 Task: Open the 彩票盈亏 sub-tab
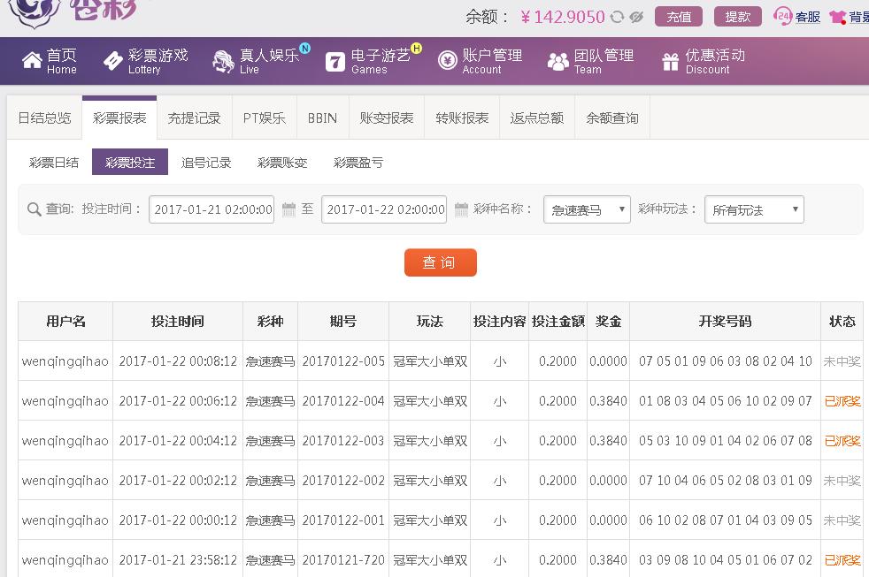click(x=358, y=163)
